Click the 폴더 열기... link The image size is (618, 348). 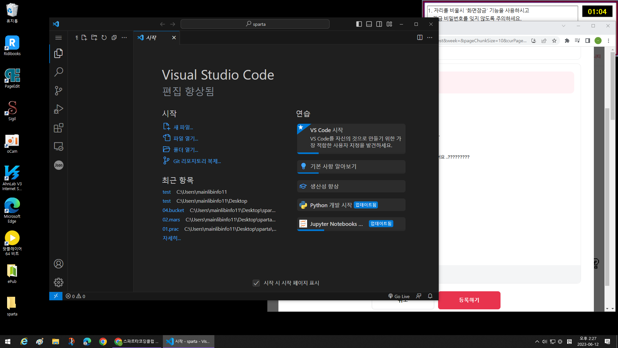[186, 150]
